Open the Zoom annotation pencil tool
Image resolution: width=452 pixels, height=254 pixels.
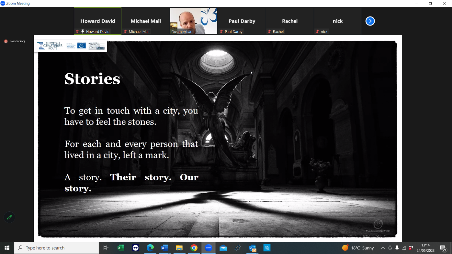coord(9,217)
